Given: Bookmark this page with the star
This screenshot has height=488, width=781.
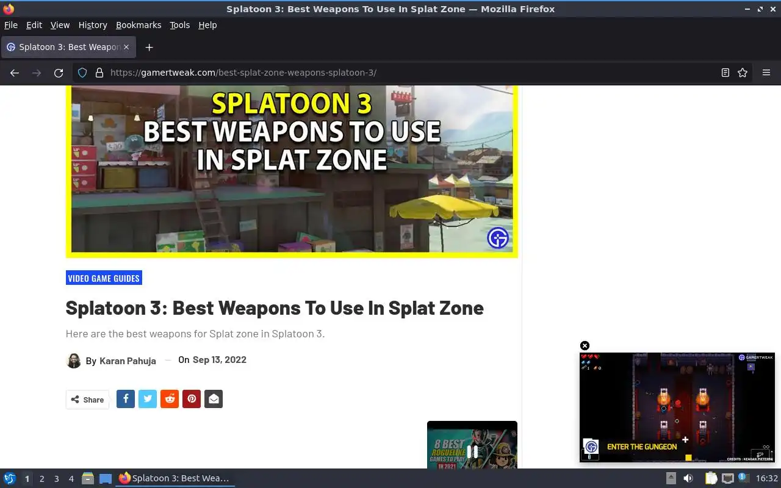Looking at the screenshot, I should pyautogui.click(x=743, y=73).
